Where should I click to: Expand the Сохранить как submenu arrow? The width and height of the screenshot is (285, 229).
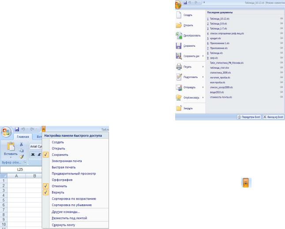click(x=203, y=56)
